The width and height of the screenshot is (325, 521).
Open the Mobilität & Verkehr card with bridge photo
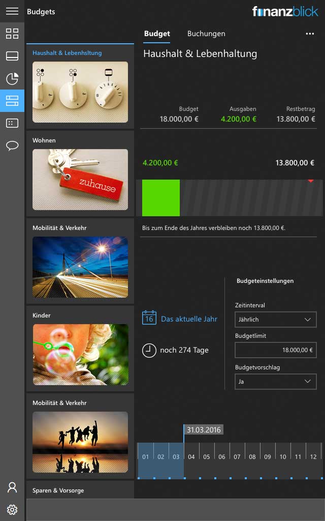click(x=80, y=261)
